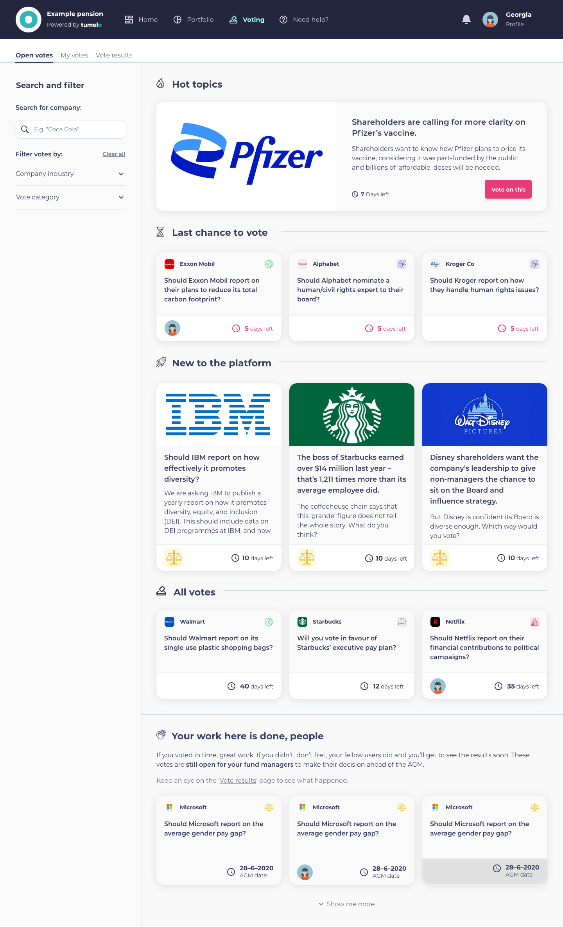Image resolution: width=563 pixels, height=927 pixels.
Task: Click the Vote on this button
Action: coord(508,189)
